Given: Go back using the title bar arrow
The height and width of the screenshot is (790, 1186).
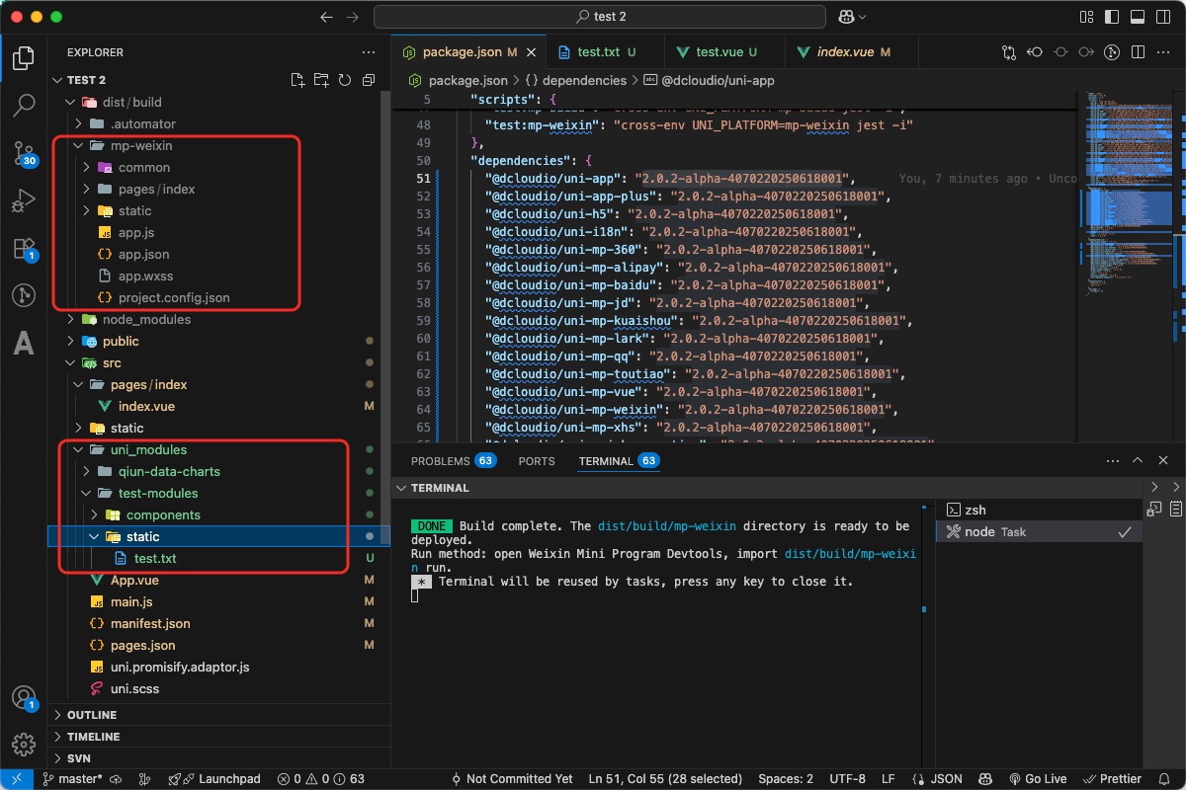Looking at the screenshot, I should click(328, 17).
